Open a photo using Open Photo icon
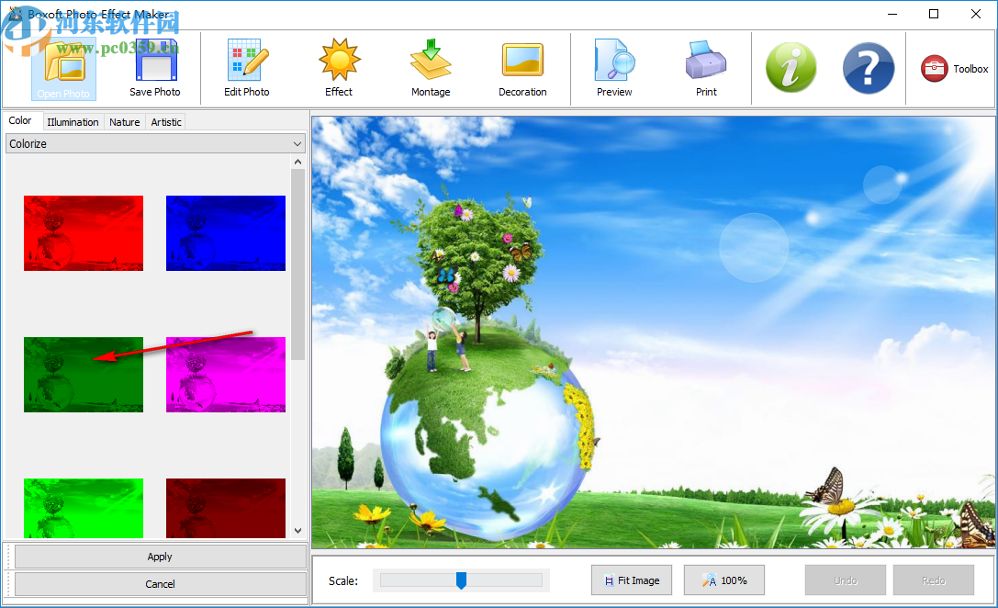The width and height of the screenshot is (998, 608). [63, 68]
